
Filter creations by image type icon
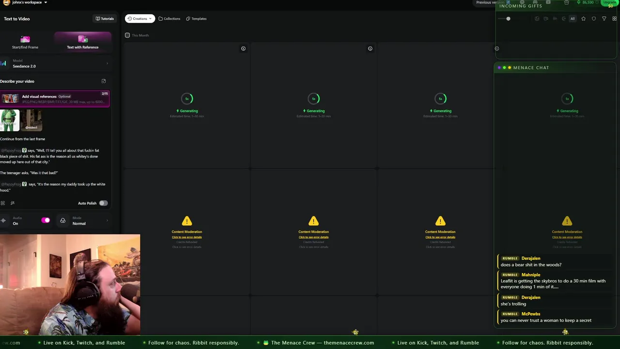pyautogui.click(x=537, y=18)
